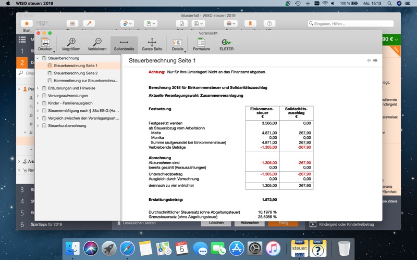
Task: Show Ganze Seite in the preview
Action: pyautogui.click(x=152, y=43)
